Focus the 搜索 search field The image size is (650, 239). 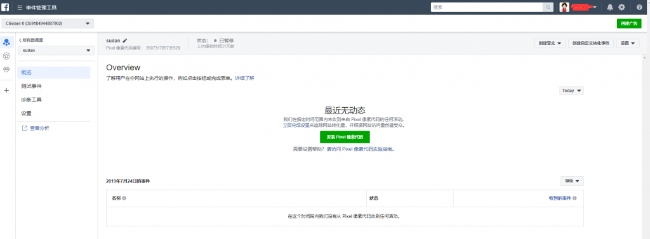[487, 8]
